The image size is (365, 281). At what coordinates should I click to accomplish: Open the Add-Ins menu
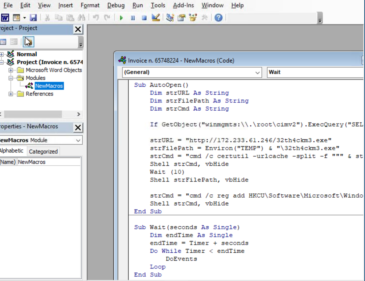(x=183, y=5)
